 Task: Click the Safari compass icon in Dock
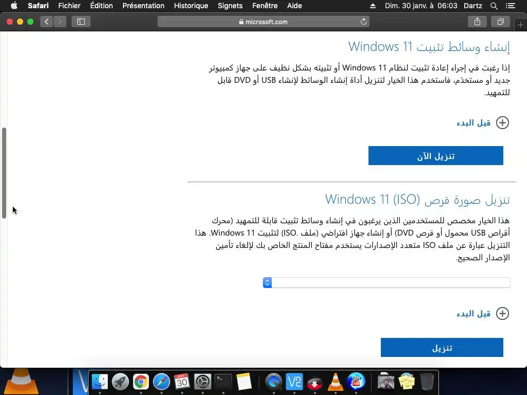pyautogui.click(x=161, y=382)
